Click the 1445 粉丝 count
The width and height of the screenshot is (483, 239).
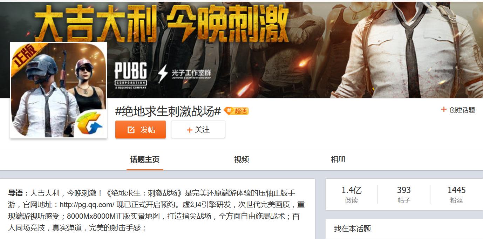click(457, 194)
